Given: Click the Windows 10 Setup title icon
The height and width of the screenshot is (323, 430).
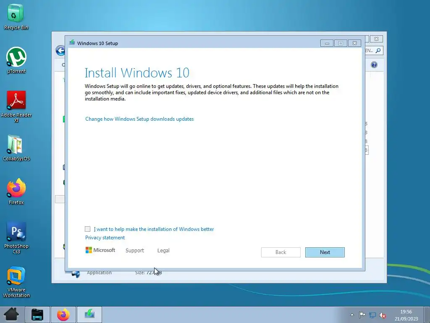Looking at the screenshot, I should [x=72, y=42].
